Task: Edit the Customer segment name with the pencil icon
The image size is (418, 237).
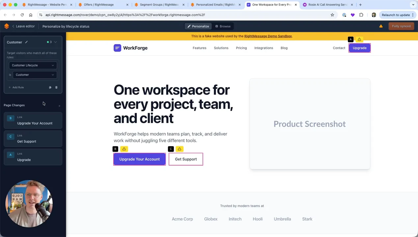Action: click(26, 42)
